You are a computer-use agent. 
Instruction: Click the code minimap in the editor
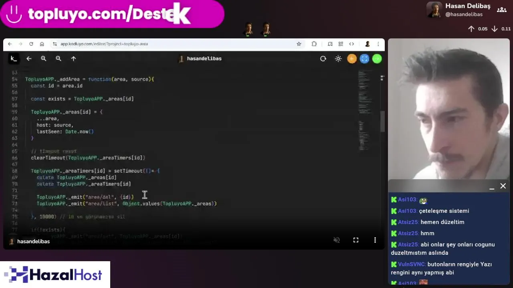pos(366,110)
